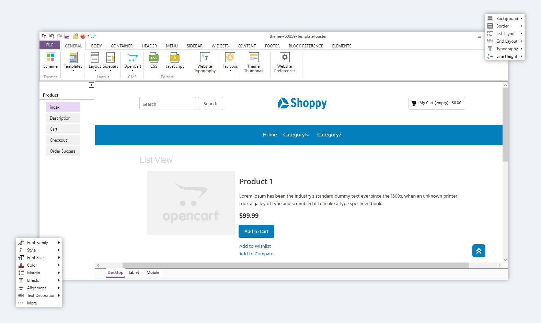Viewport: 541px width, 323px height.
Task: Click the OpenCart cart icon in title bar
Action: [93, 36]
